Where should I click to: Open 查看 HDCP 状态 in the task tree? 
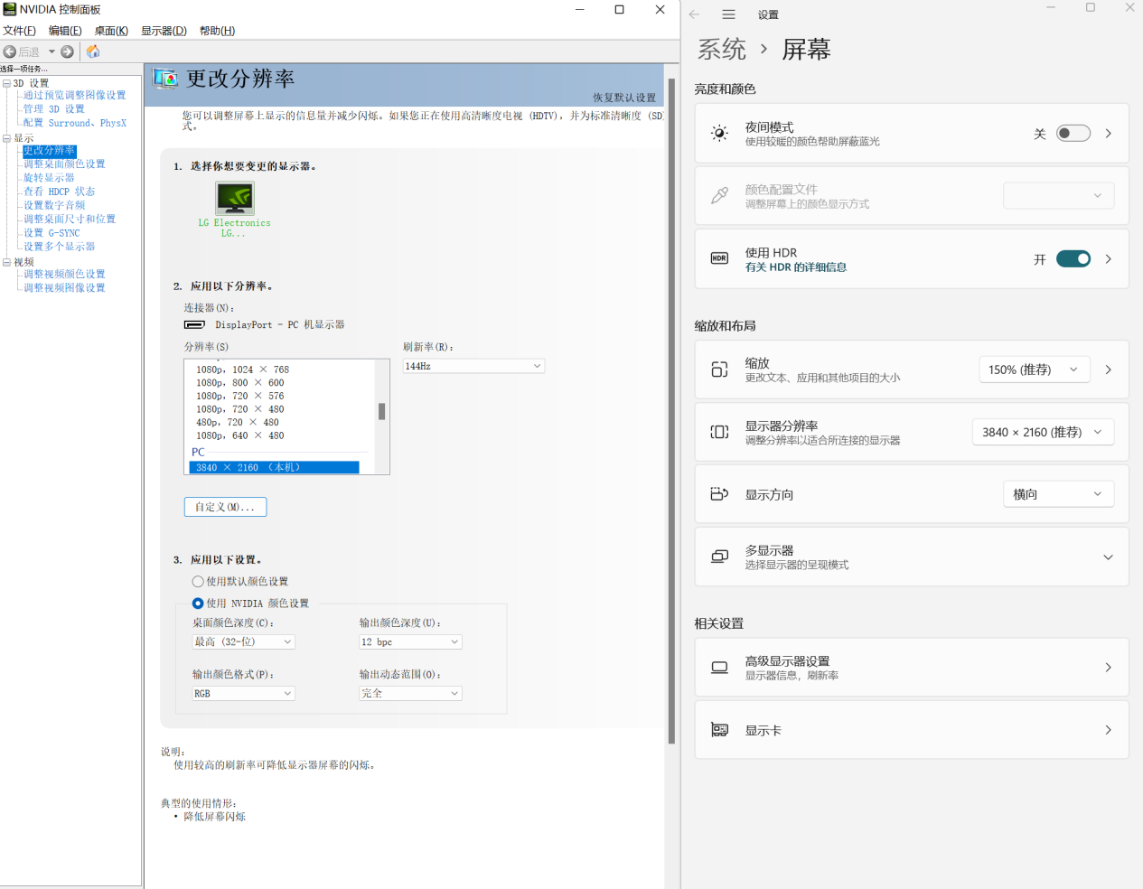[59, 192]
